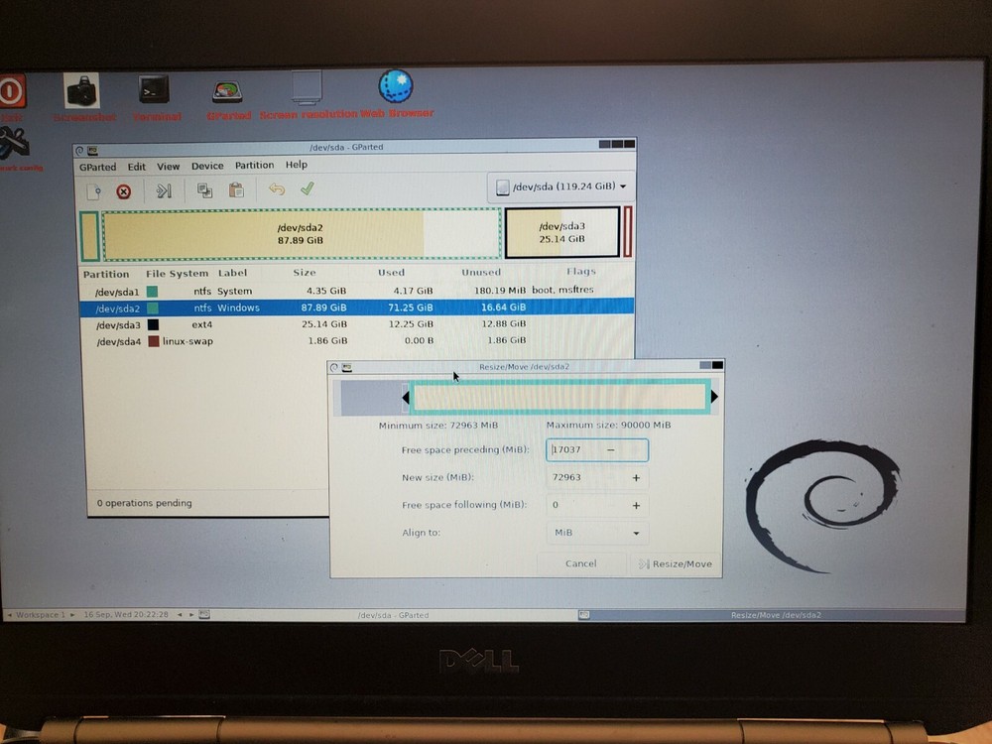This screenshot has height=744, width=992.
Task: Click the Used column header
Action: pos(391,273)
